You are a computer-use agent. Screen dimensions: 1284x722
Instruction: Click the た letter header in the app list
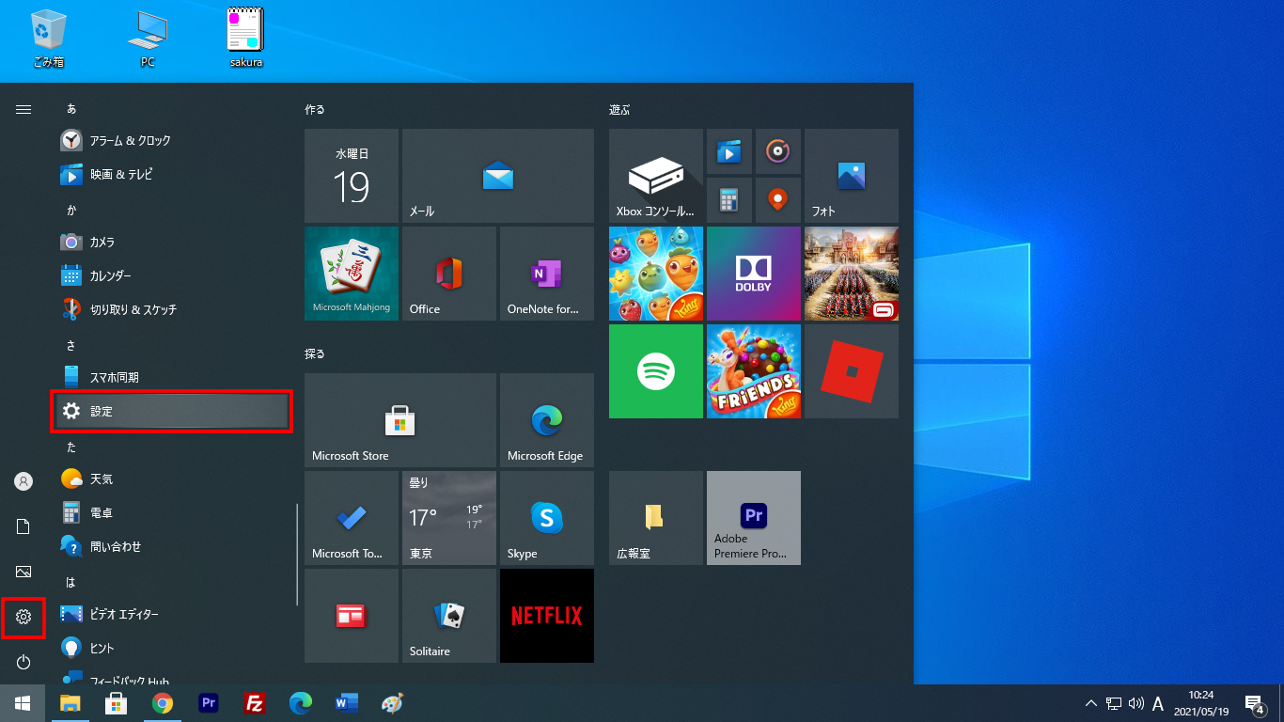click(71, 447)
